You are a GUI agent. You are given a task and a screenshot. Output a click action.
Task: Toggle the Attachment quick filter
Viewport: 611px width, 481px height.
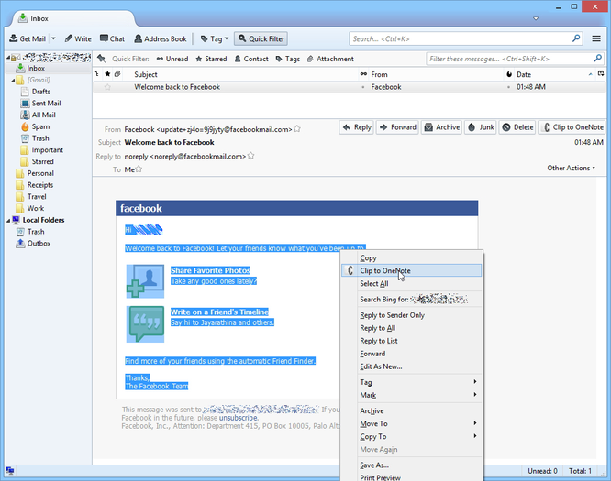[330, 59]
